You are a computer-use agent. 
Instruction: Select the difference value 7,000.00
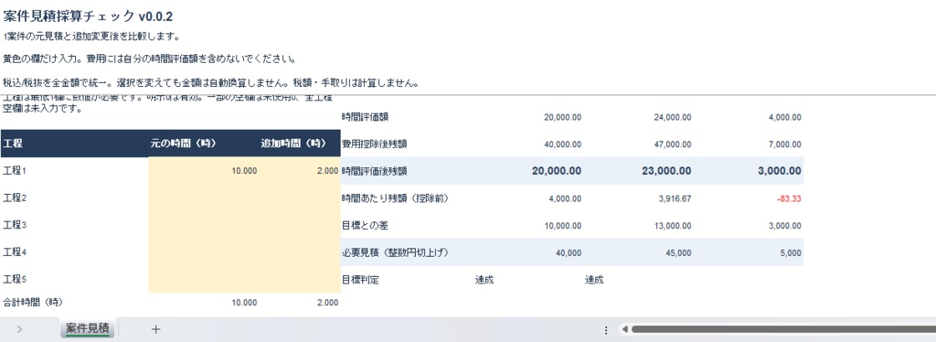click(x=784, y=144)
